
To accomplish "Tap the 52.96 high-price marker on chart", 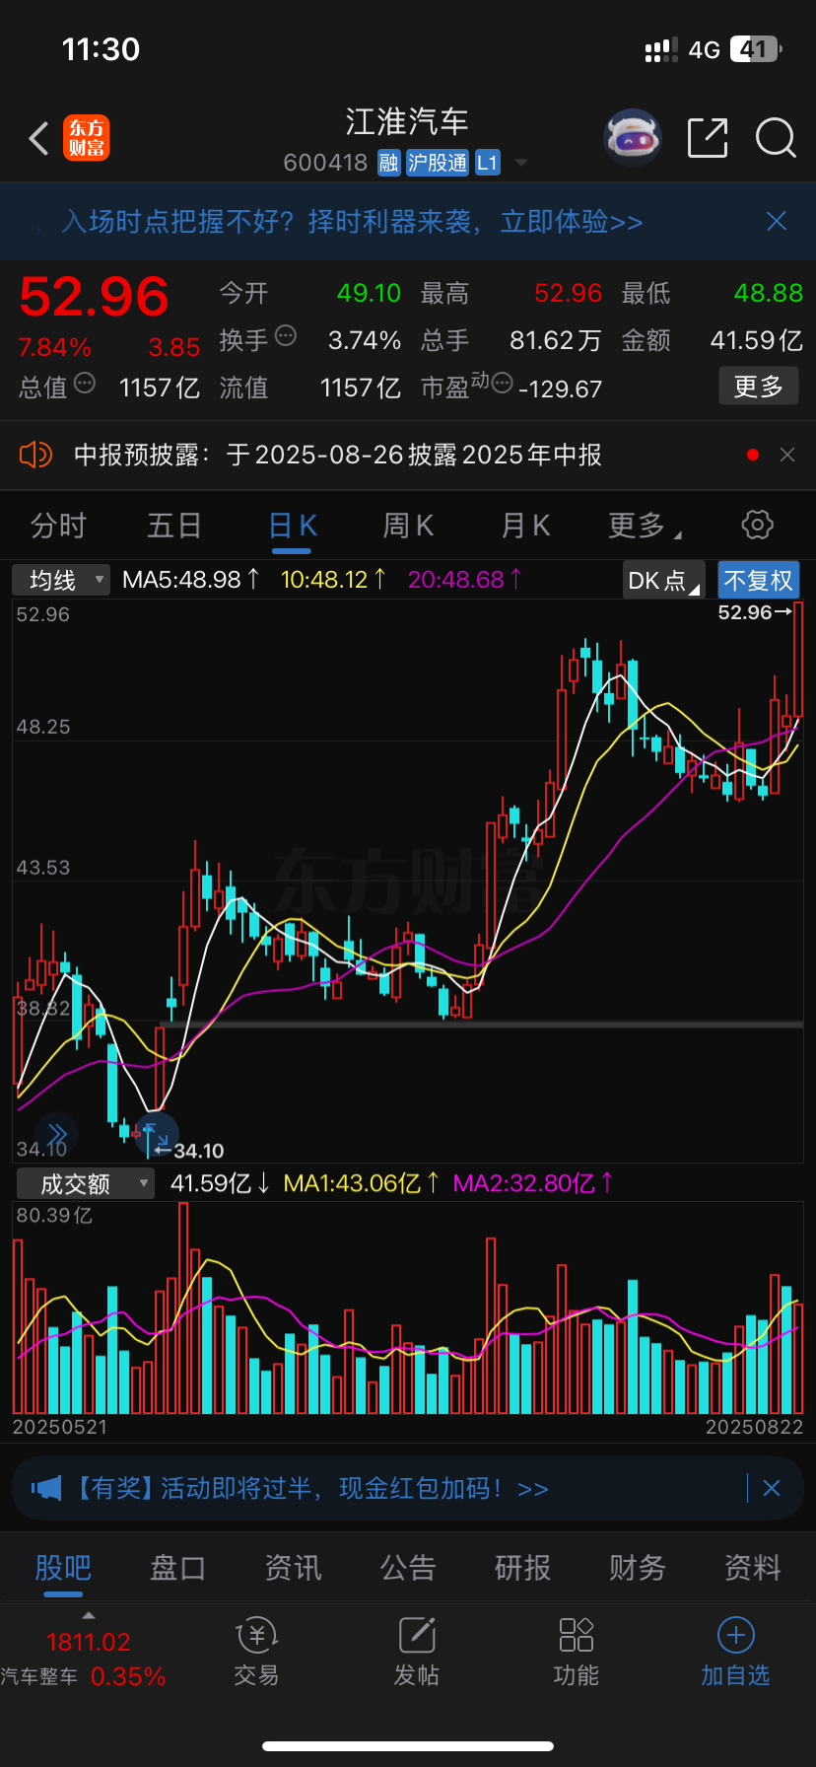I will pyautogui.click(x=755, y=612).
